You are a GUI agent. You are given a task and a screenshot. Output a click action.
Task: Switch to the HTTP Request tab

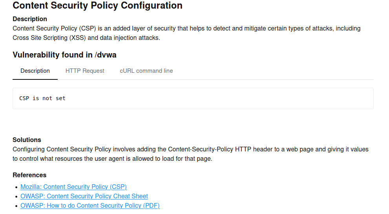click(x=85, y=71)
